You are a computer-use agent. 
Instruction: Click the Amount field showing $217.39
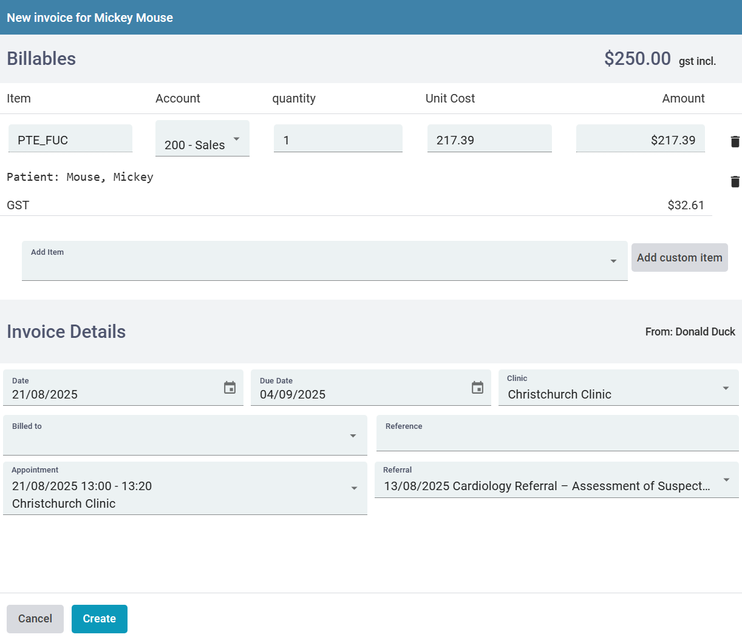(x=640, y=139)
